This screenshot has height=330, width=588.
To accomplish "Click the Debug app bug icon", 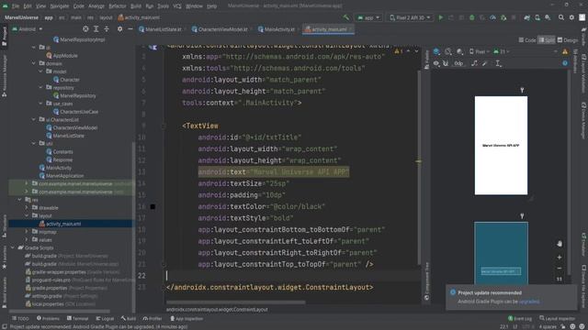I will (x=471, y=17).
